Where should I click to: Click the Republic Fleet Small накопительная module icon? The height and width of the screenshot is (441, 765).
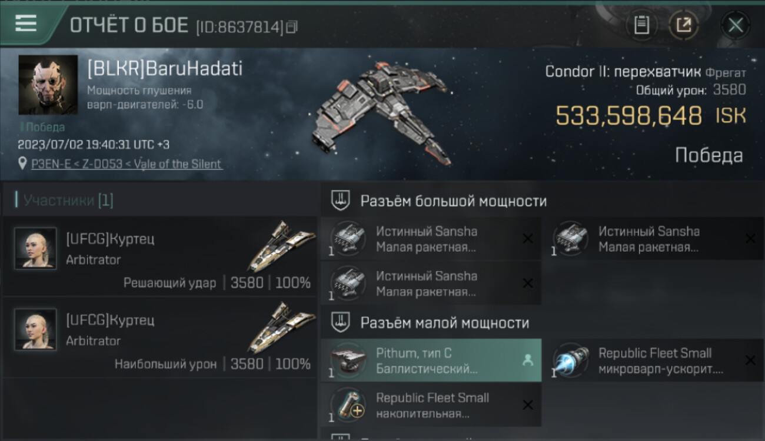click(x=348, y=405)
